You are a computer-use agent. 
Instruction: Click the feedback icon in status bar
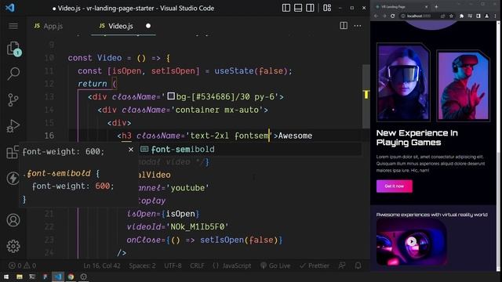pos(342,266)
